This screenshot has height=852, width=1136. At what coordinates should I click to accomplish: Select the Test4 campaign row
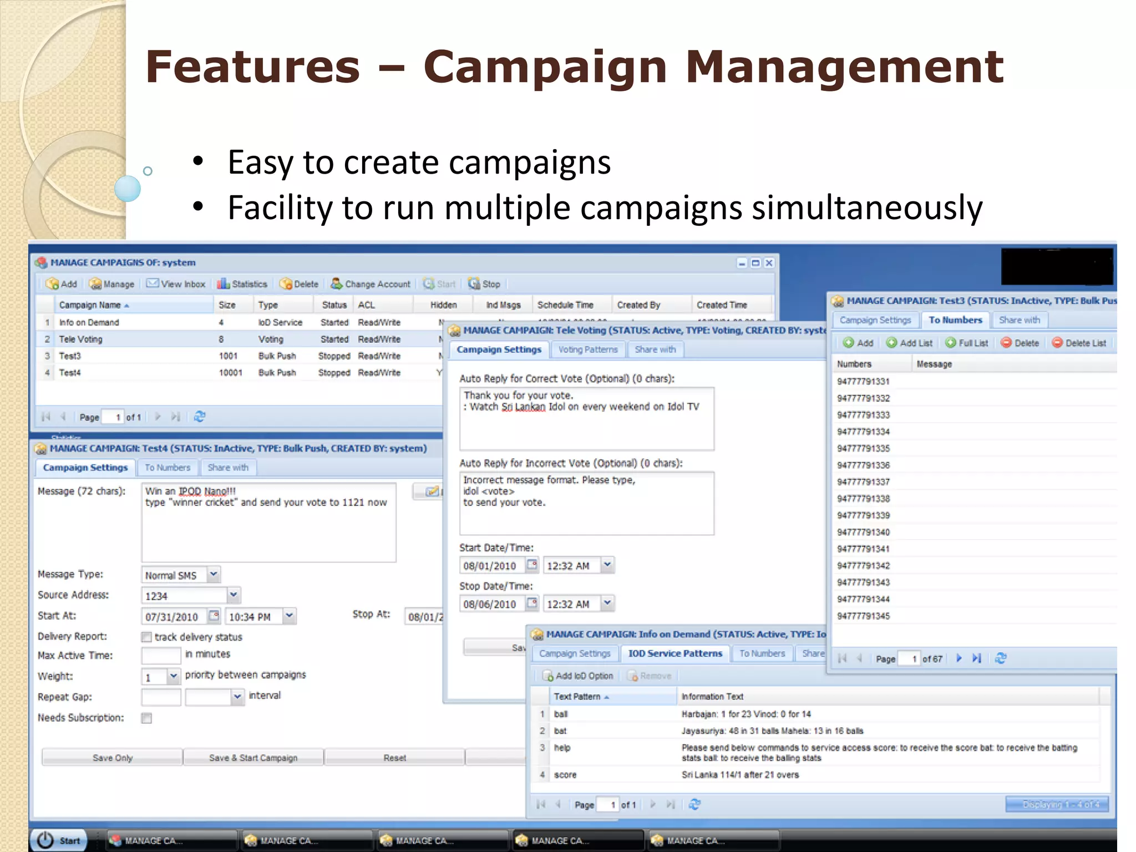click(240, 372)
